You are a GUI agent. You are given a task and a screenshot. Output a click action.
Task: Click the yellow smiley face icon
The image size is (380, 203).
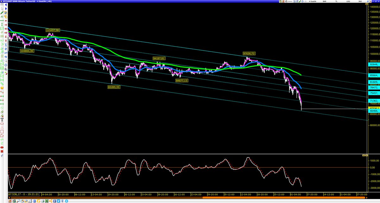tap(2, 88)
